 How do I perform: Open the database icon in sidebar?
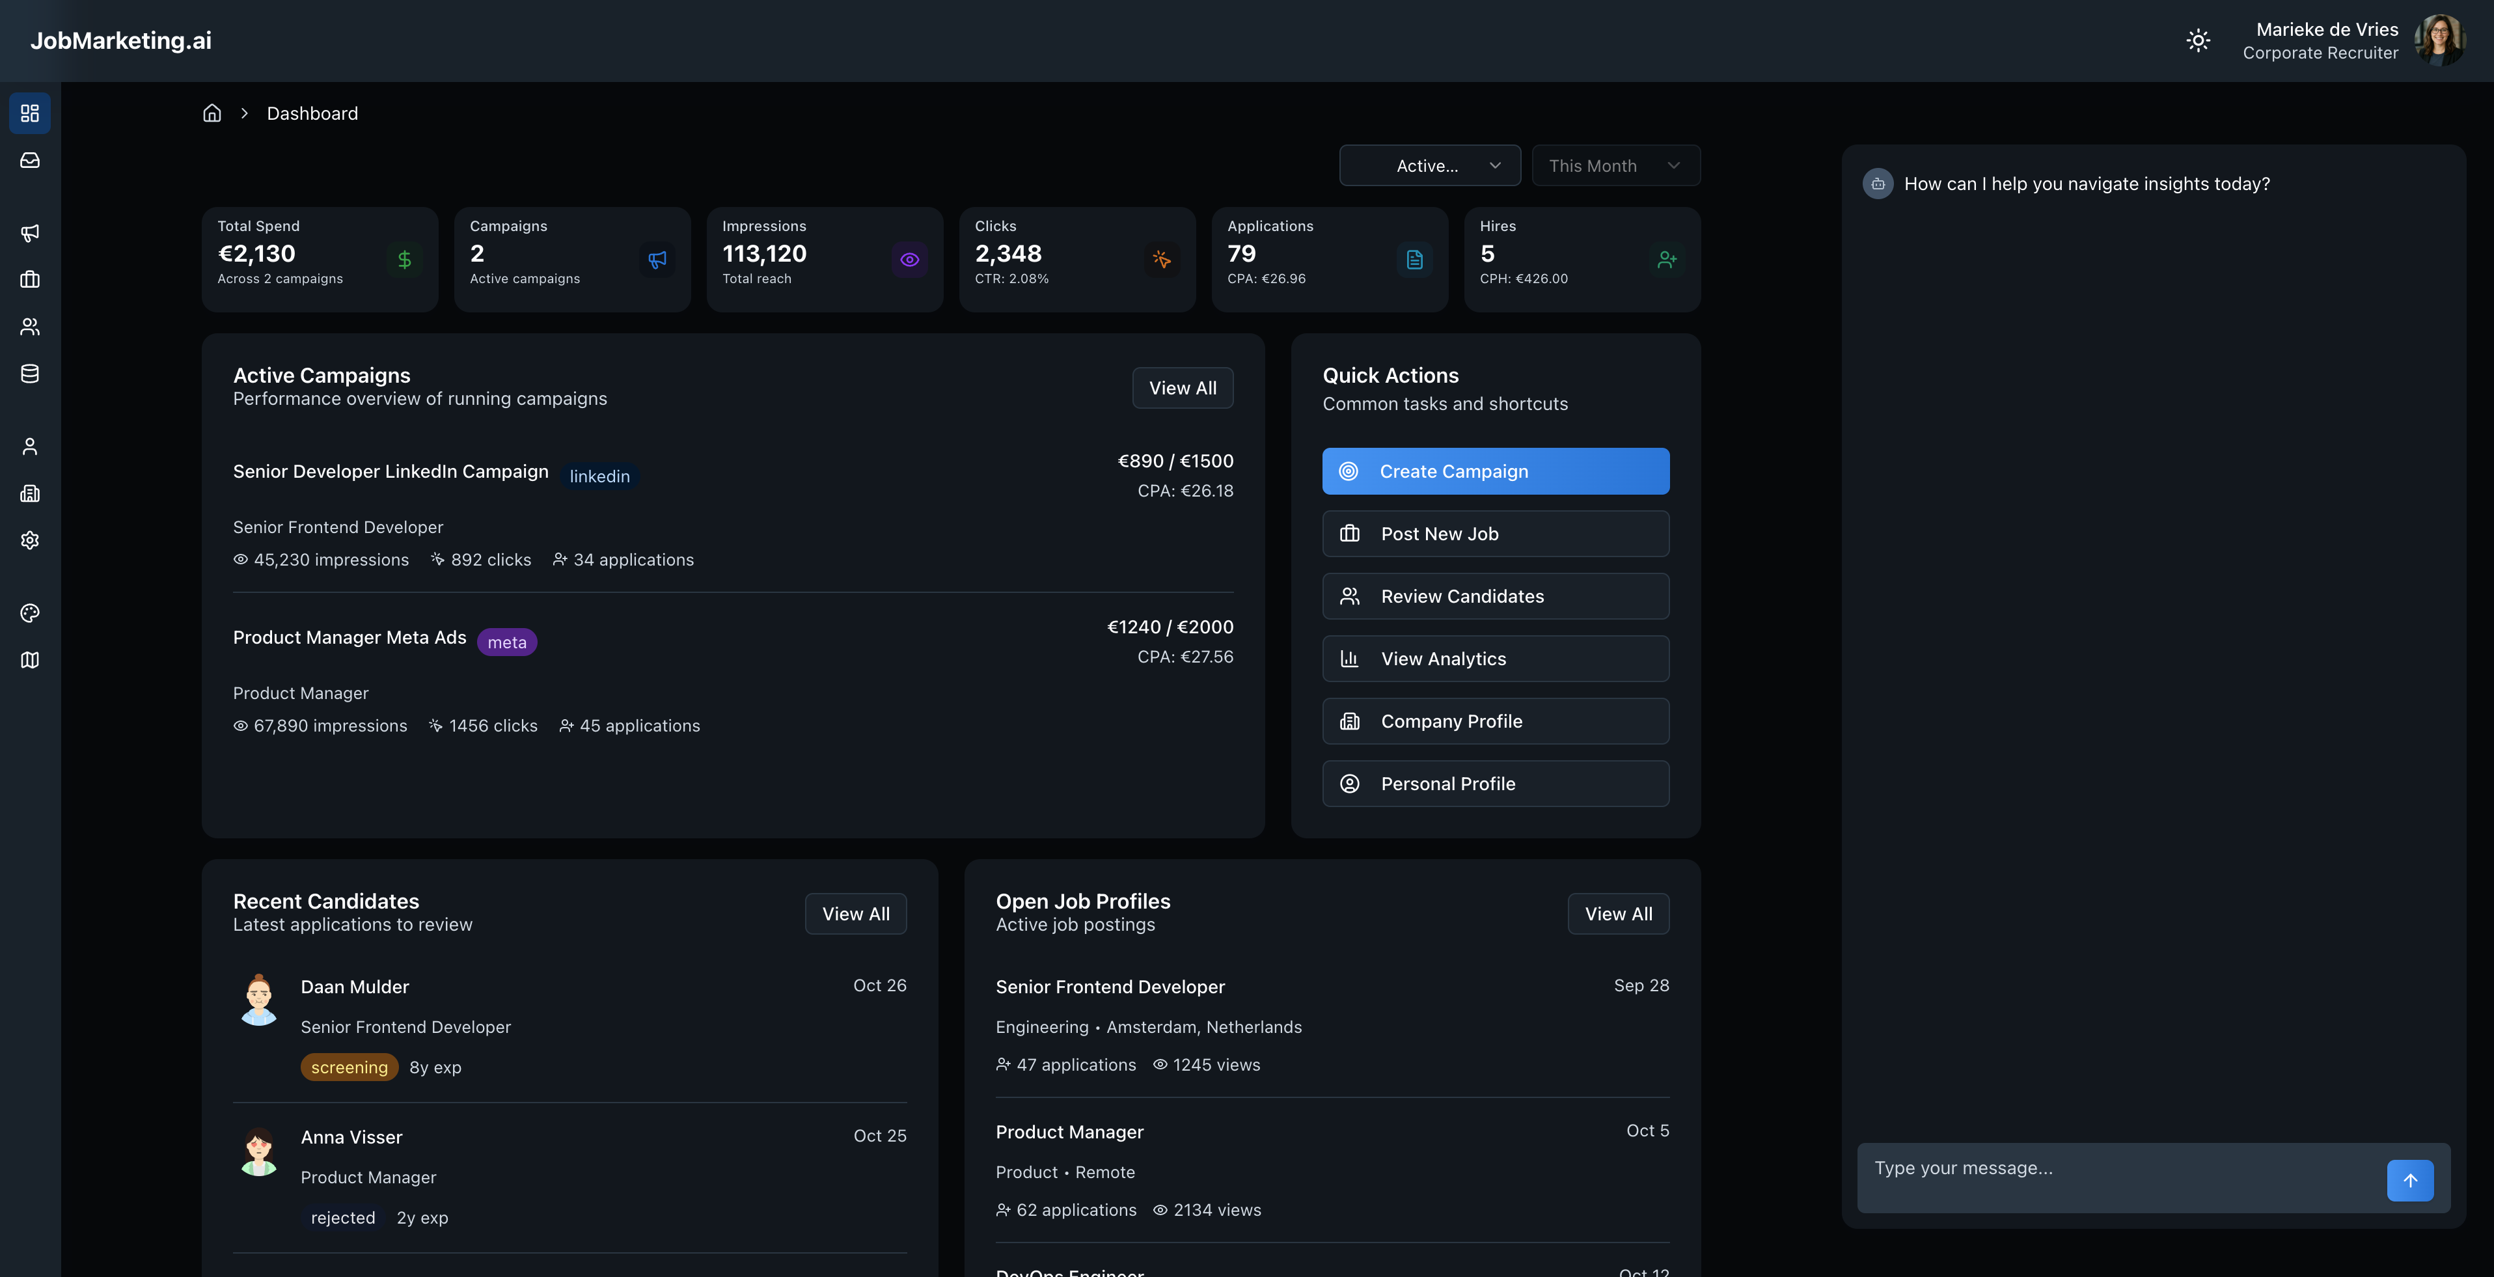click(x=30, y=374)
